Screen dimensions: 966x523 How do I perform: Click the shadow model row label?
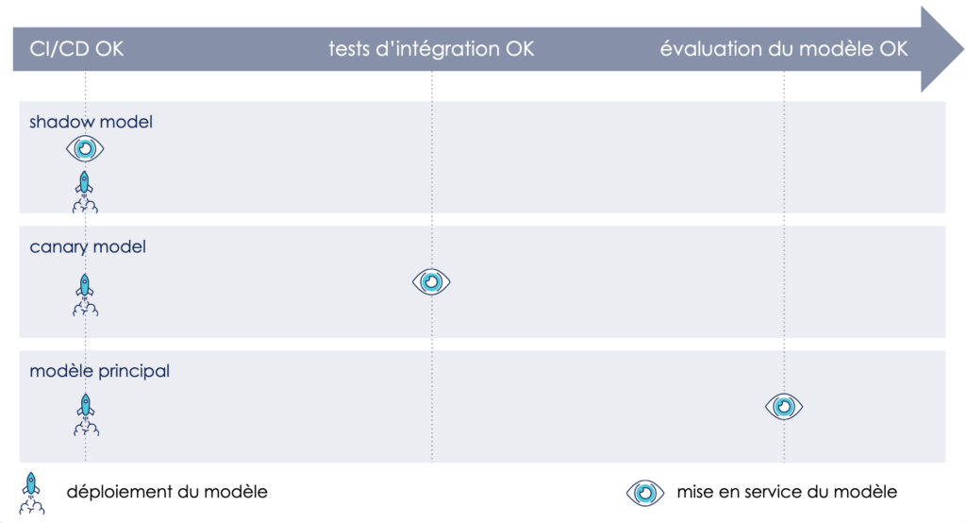click(91, 122)
